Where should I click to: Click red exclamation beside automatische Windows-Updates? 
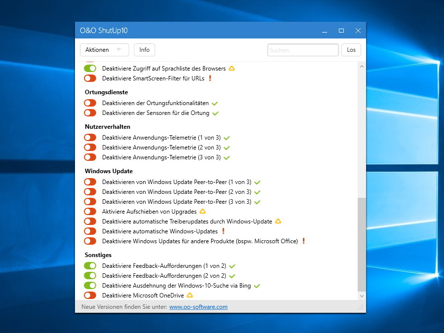click(x=223, y=231)
